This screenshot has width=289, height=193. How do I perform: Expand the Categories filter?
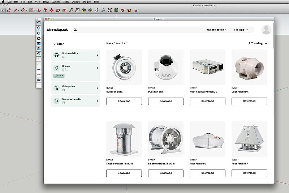(x=76, y=88)
